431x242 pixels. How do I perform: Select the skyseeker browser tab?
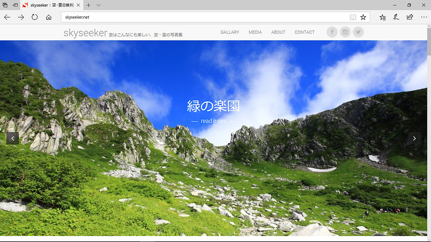tap(52, 5)
